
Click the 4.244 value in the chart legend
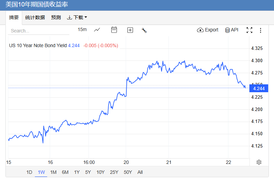[x=74, y=46]
